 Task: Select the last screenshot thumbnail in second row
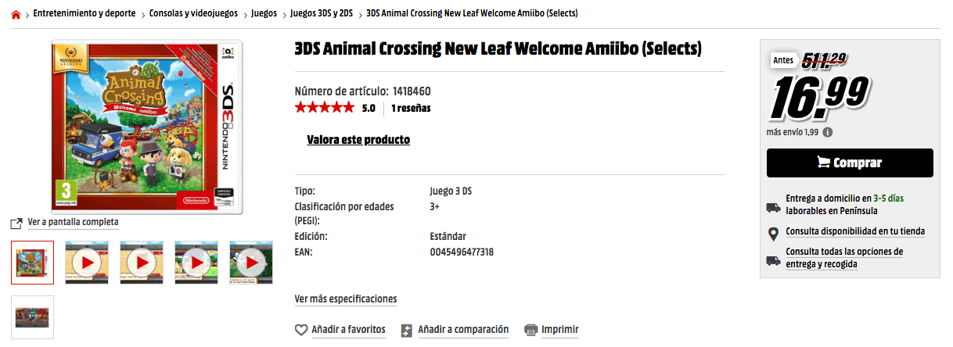point(33,317)
